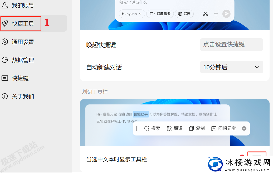273x173 pixels.
Task: Enable T1 深度思考 mode
Action: click(x=160, y=14)
